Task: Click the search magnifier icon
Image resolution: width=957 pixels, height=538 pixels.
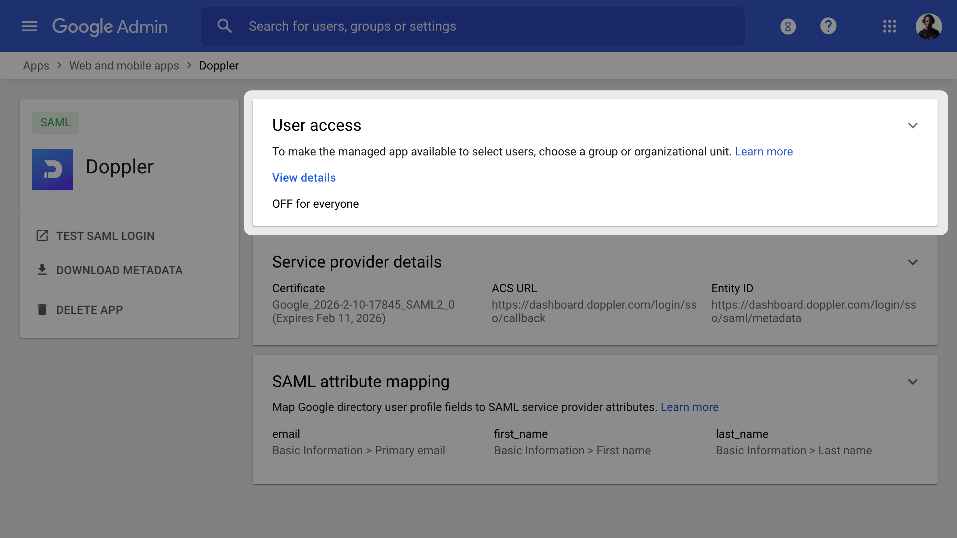Action: coord(225,26)
